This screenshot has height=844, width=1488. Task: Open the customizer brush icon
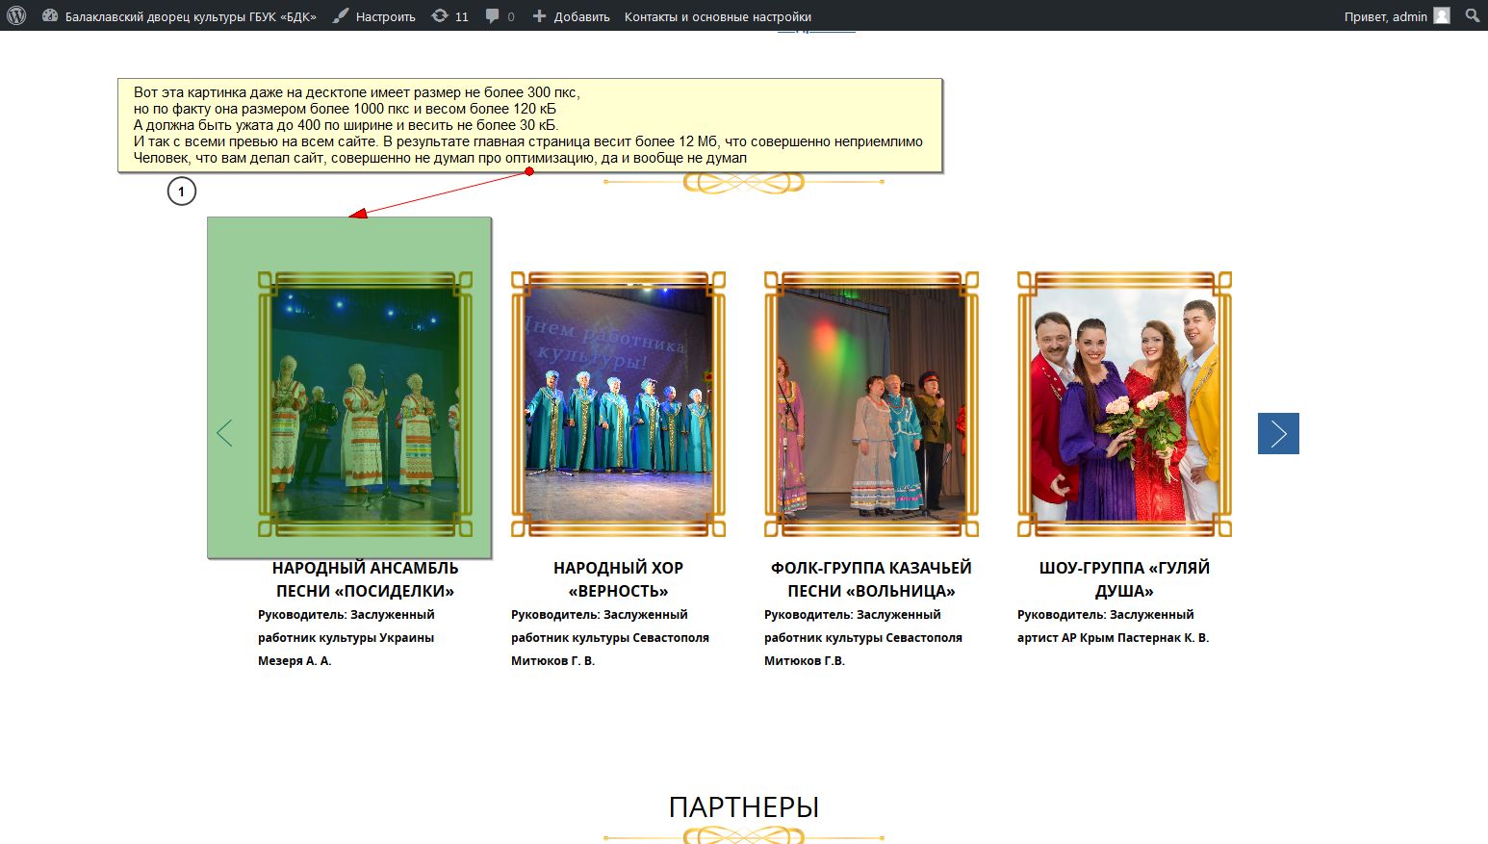coord(340,15)
